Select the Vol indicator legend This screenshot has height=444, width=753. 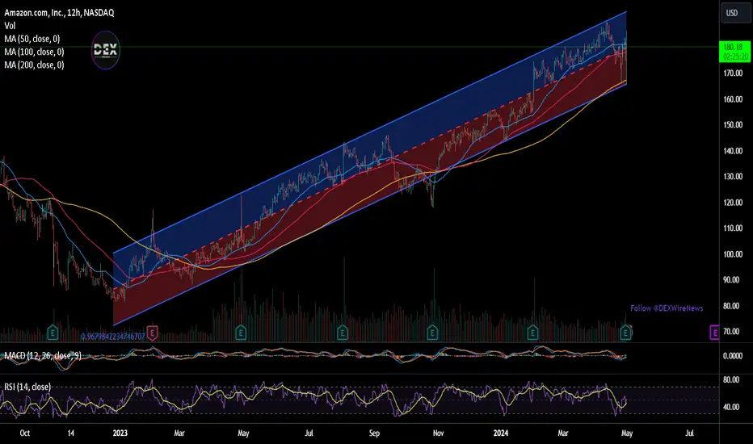10,26
